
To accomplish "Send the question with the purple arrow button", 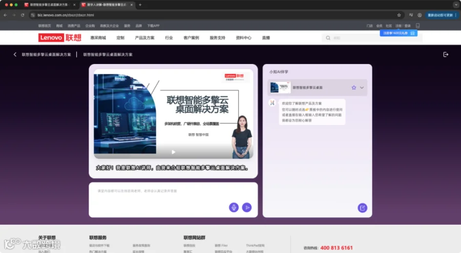I will point(247,207).
